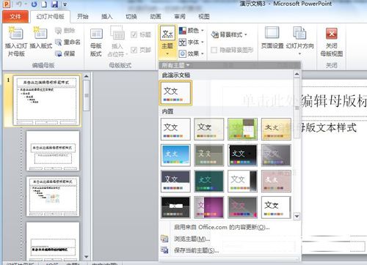This screenshot has width=367, height=265.
Task: Click the Delete icon in Edit Master
Action: pos(58,31)
